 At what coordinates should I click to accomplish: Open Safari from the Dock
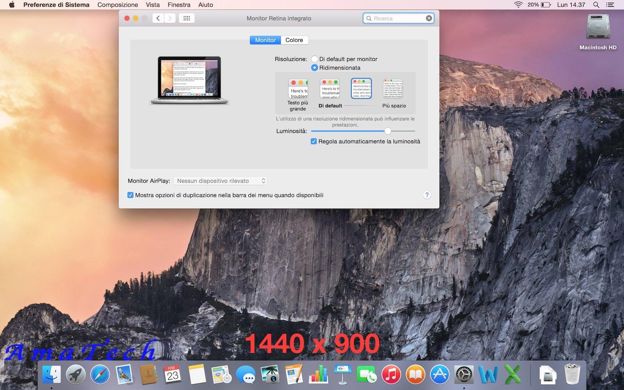[x=100, y=374]
